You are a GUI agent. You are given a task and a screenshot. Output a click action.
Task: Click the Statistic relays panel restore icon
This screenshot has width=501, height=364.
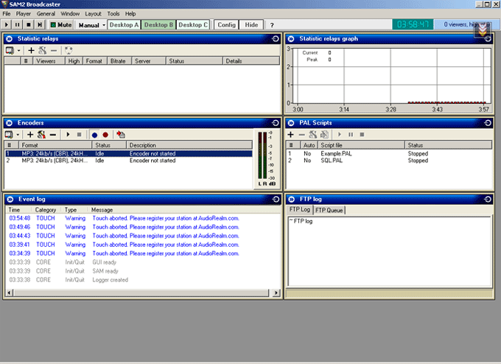[276, 38]
